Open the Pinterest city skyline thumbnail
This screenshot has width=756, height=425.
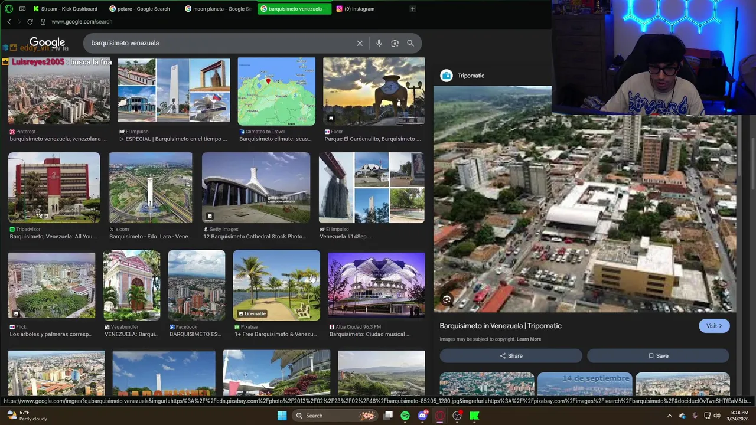pyautogui.click(x=59, y=90)
